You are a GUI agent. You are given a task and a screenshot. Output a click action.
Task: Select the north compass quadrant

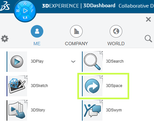pyautogui.click(x=25, y=4)
